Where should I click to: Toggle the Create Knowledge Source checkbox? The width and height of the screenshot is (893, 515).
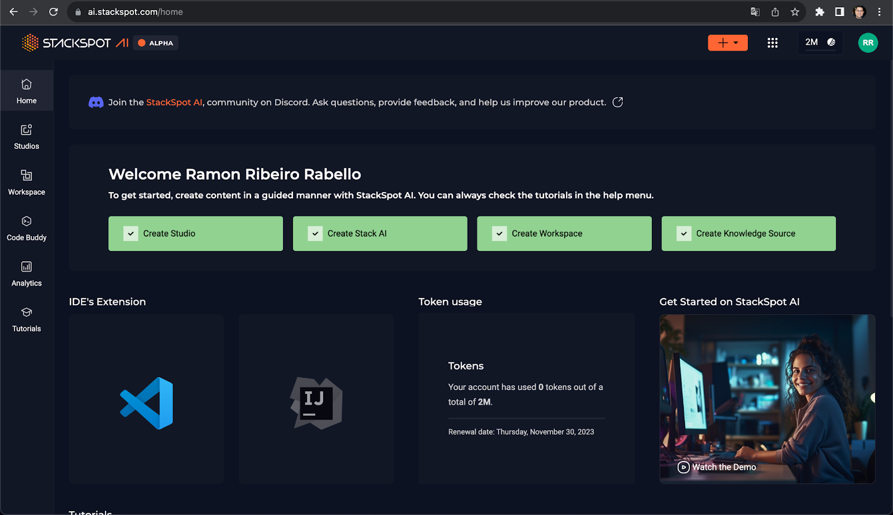pyautogui.click(x=684, y=234)
